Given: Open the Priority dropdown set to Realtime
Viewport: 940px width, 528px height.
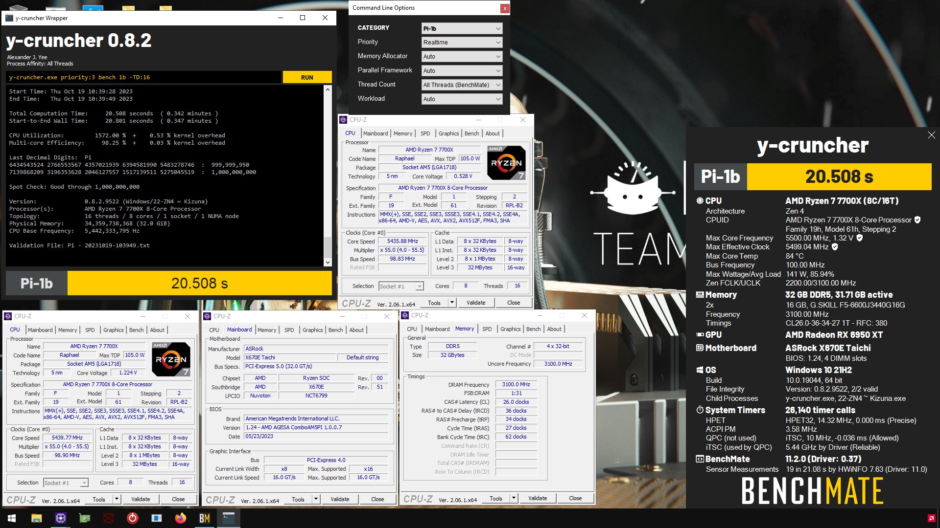Looking at the screenshot, I should (x=462, y=43).
